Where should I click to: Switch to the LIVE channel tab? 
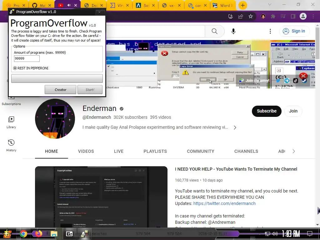(119, 152)
